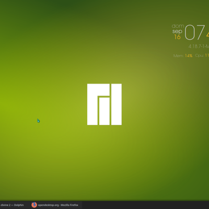This screenshot has height=209, width=209.
Task: Click the kernel version 4.18.7 text
Action: click(199, 47)
